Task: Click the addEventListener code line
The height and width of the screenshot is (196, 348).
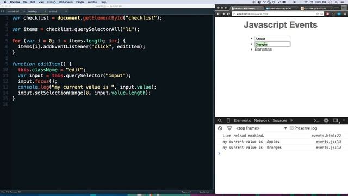Action: 81,46
